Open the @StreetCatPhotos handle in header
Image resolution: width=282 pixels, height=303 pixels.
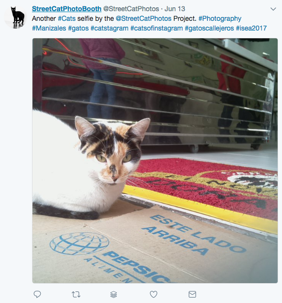131,9
